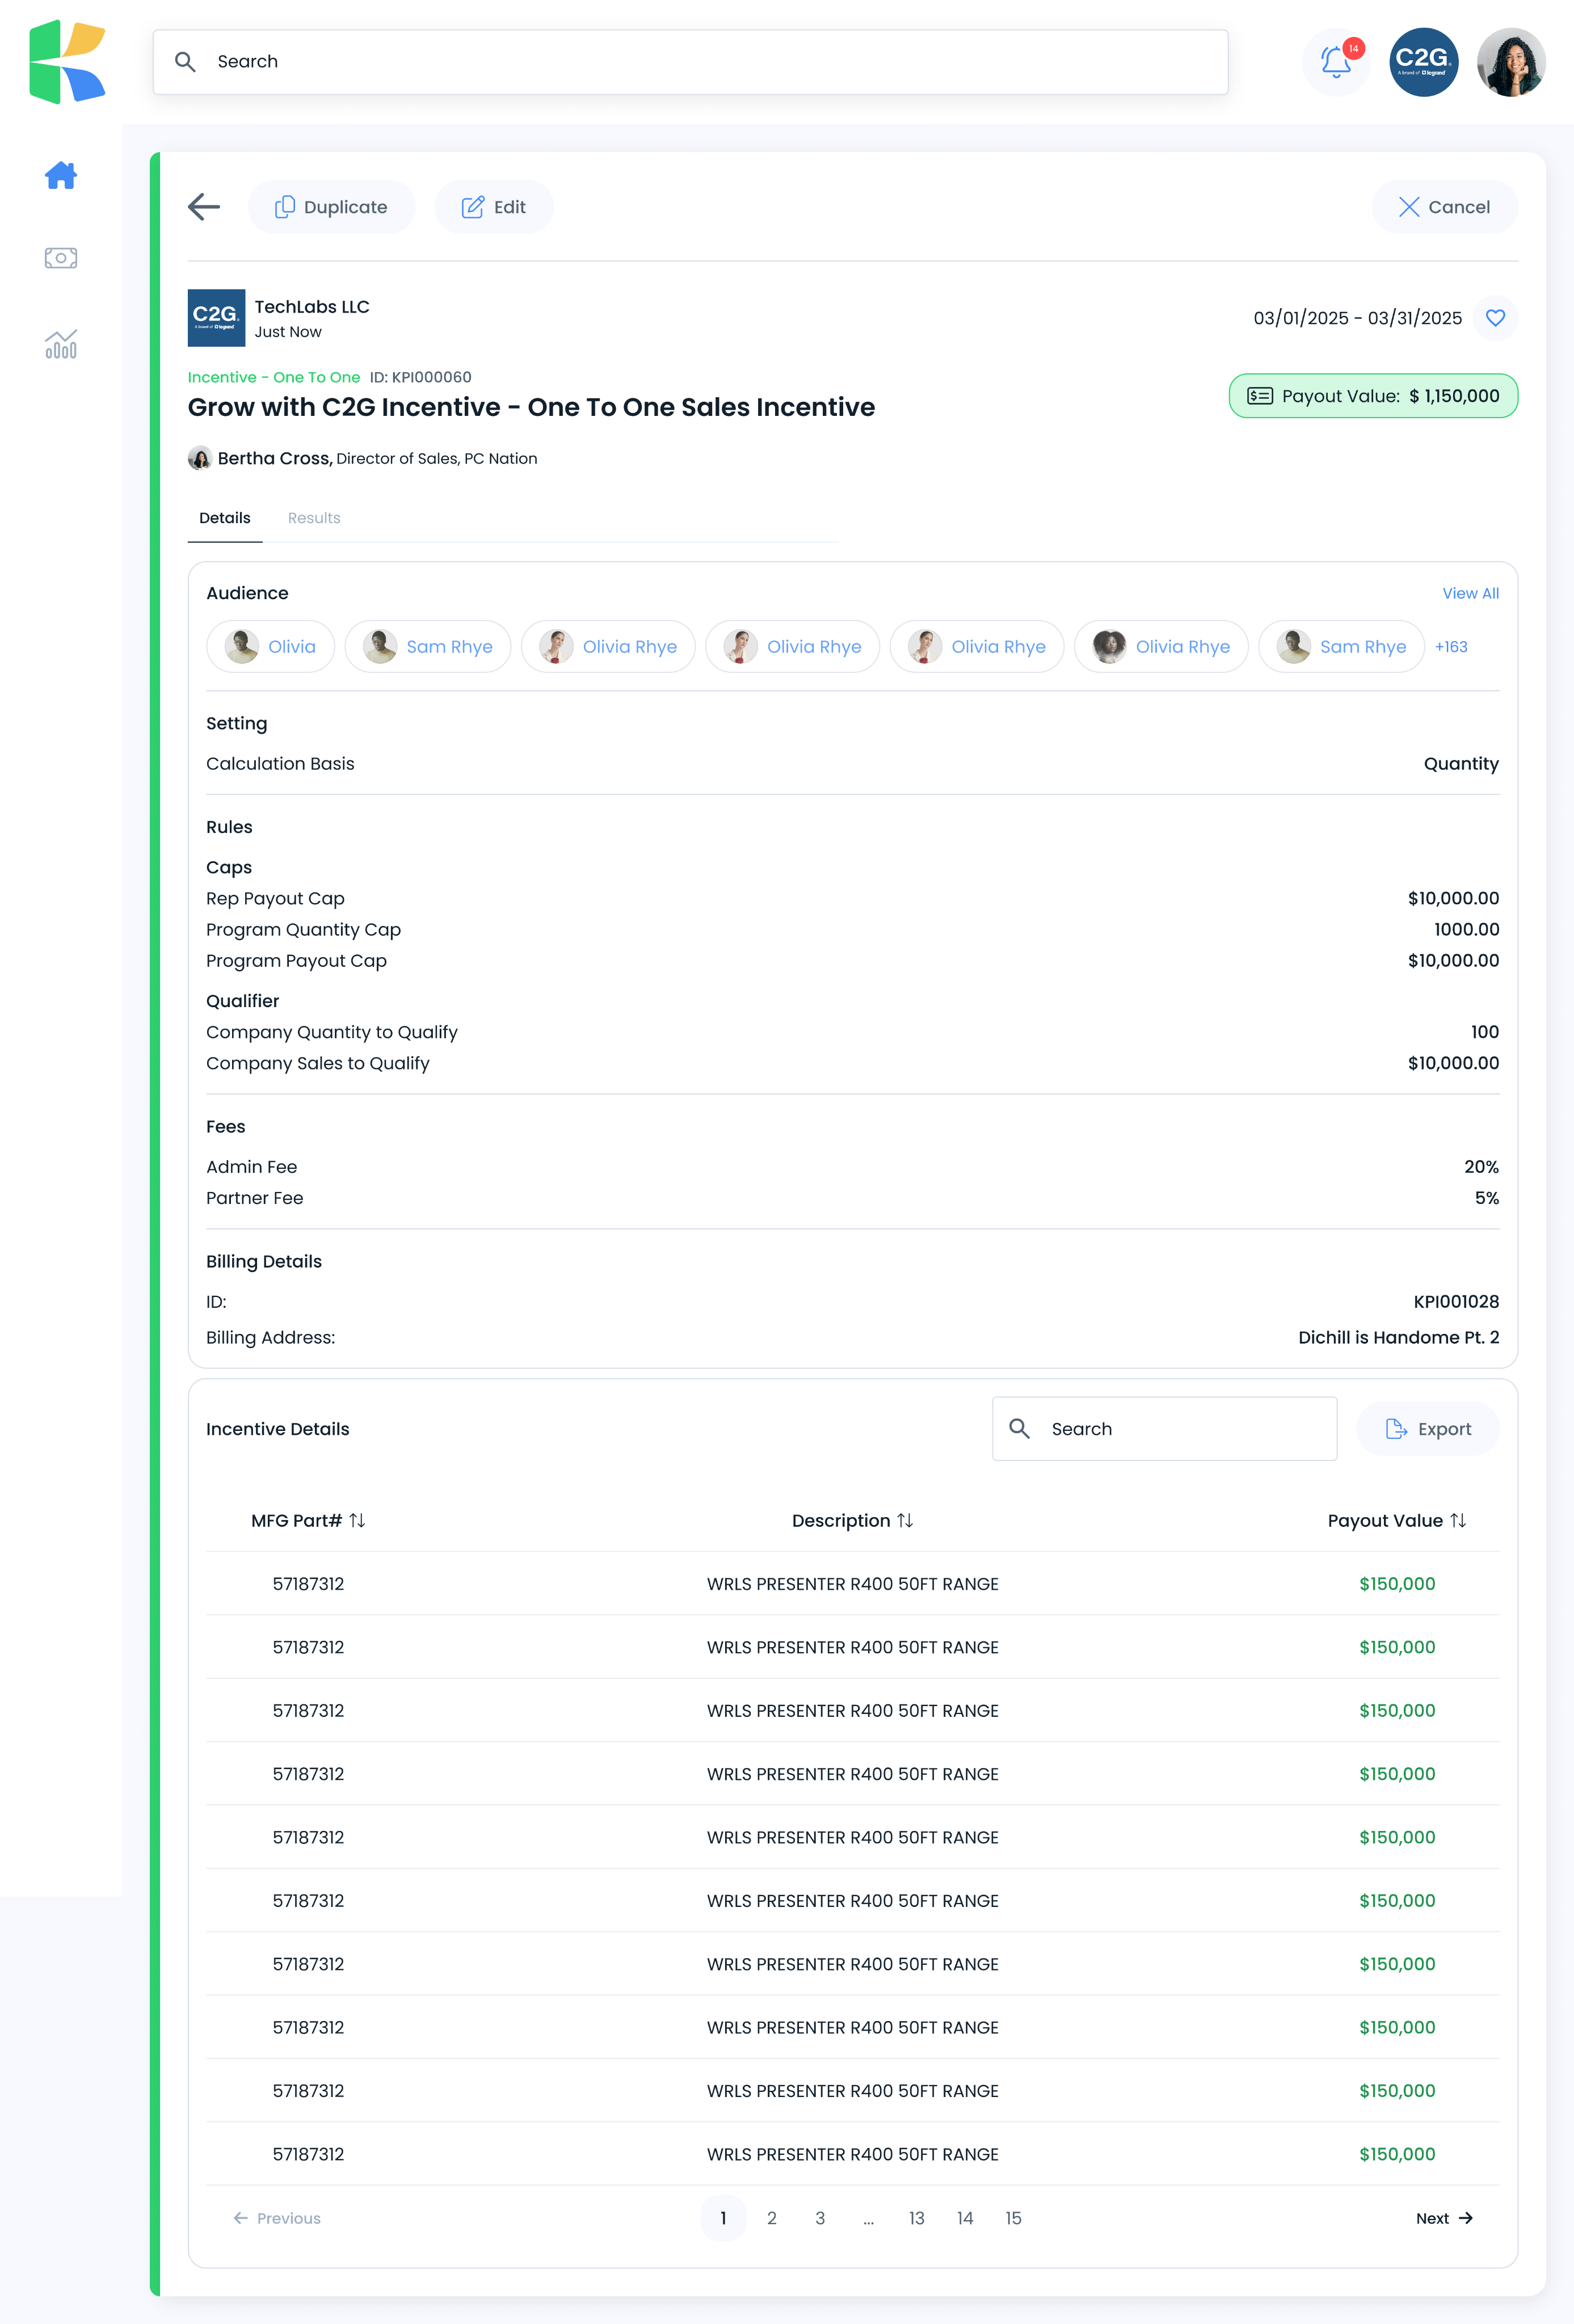Click date range 03/01/2025 - 03/31/2025
This screenshot has height=2324, width=1574.
pos(1357,318)
